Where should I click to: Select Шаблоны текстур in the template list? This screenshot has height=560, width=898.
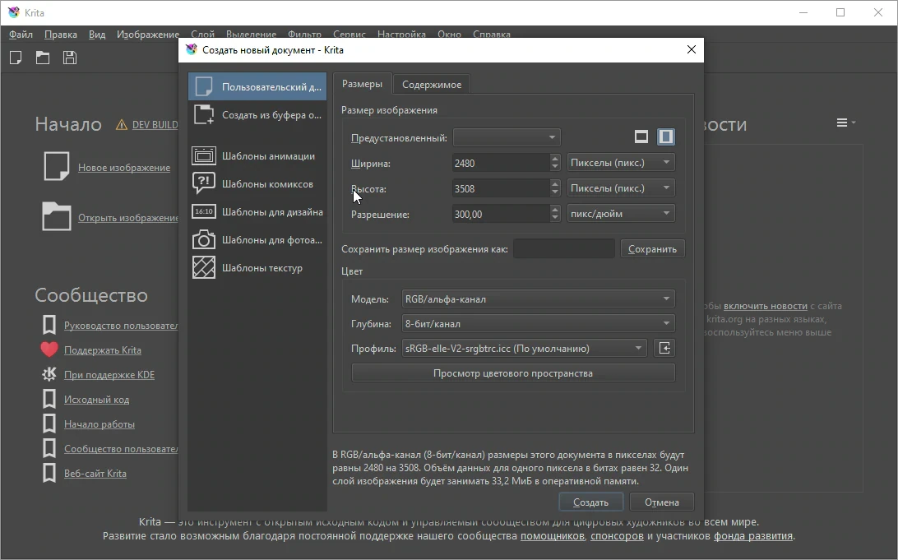point(257,267)
